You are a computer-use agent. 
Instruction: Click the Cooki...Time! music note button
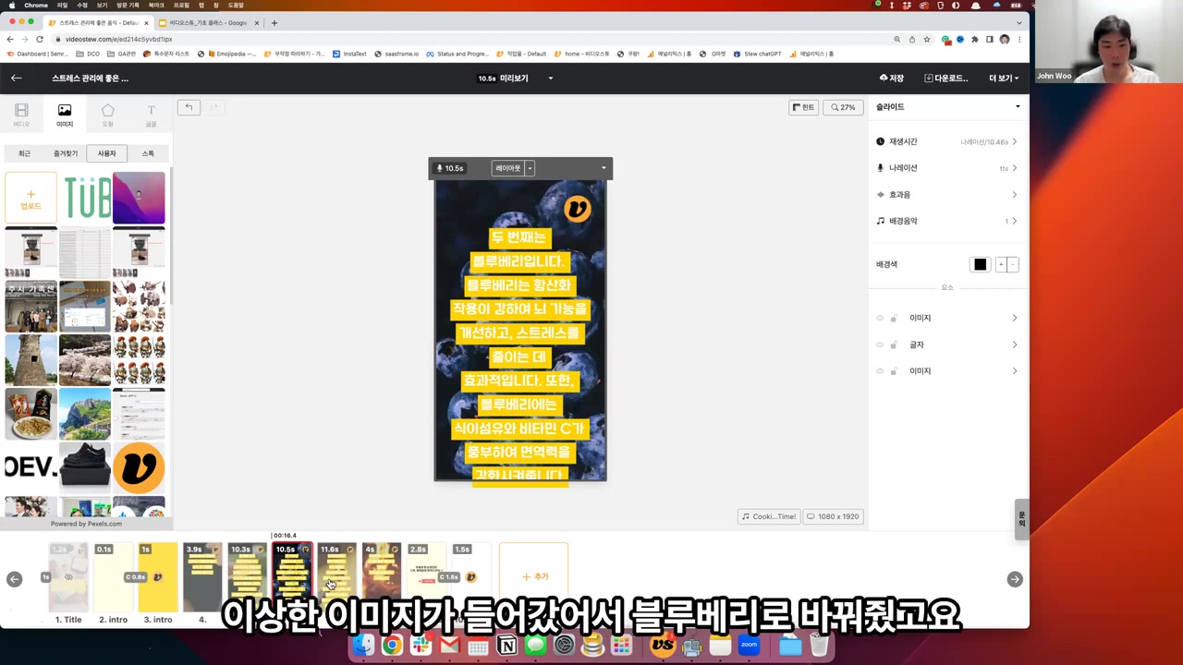point(768,516)
